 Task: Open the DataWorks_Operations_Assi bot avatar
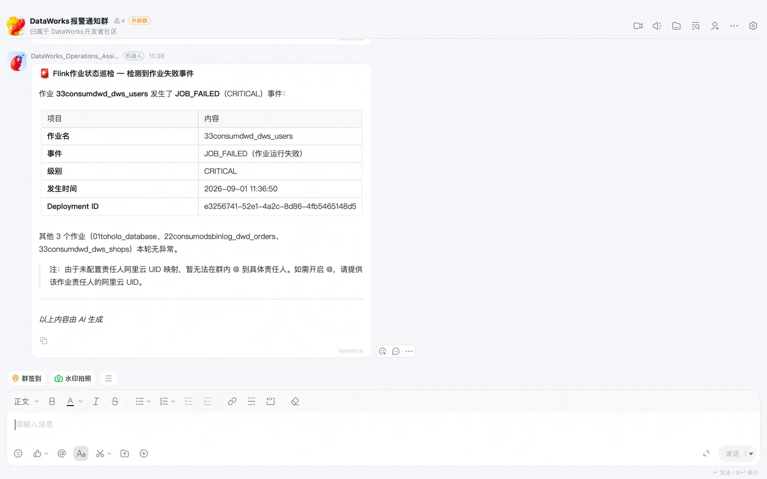pyautogui.click(x=18, y=61)
